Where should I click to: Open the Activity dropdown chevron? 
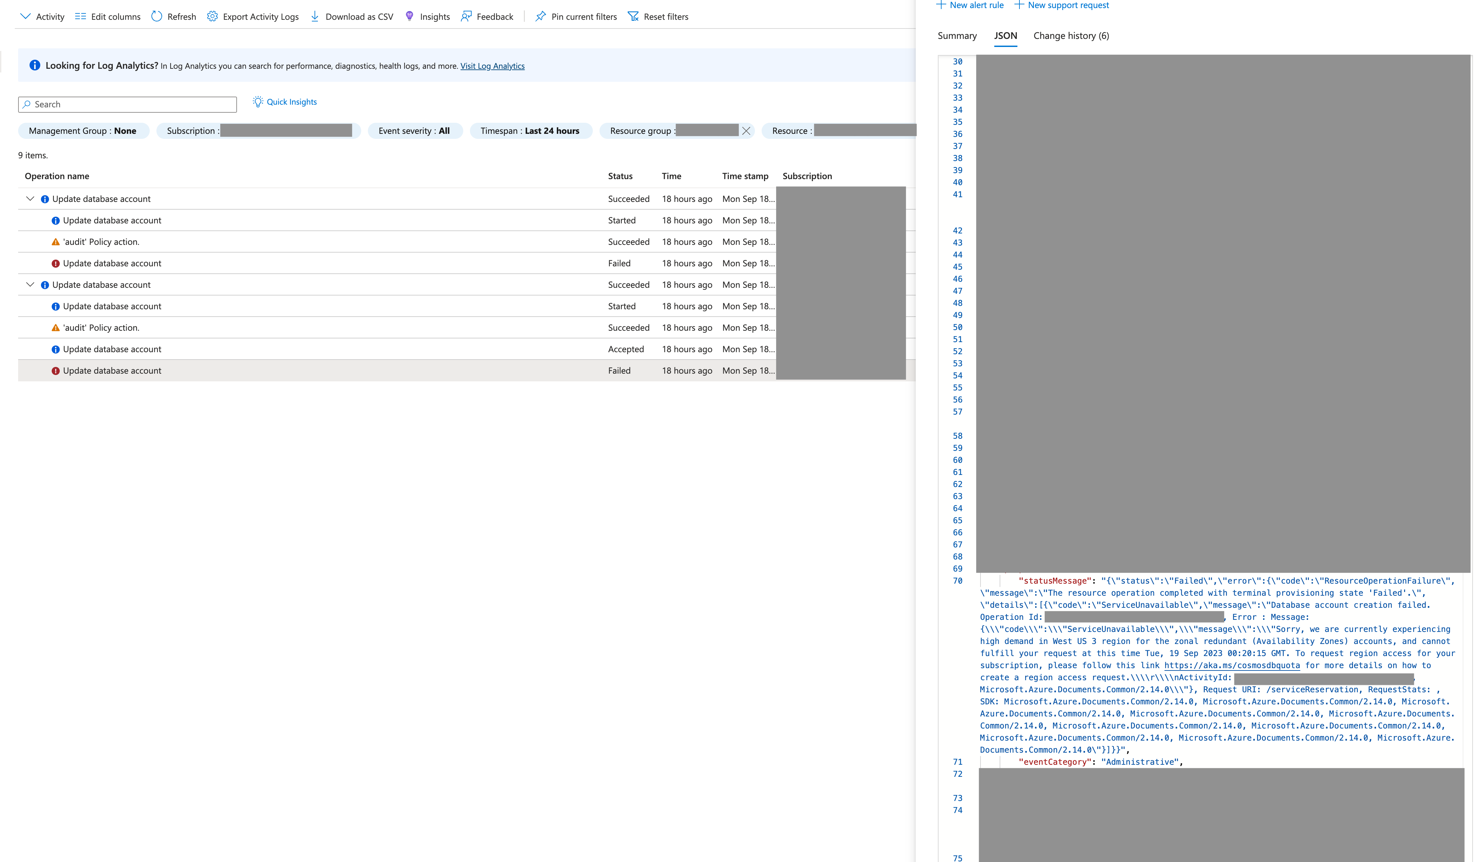click(x=25, y=16)
